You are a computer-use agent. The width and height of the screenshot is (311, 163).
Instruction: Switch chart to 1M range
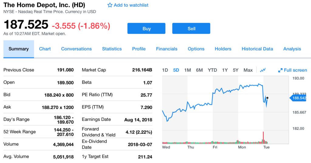point(187,70)
